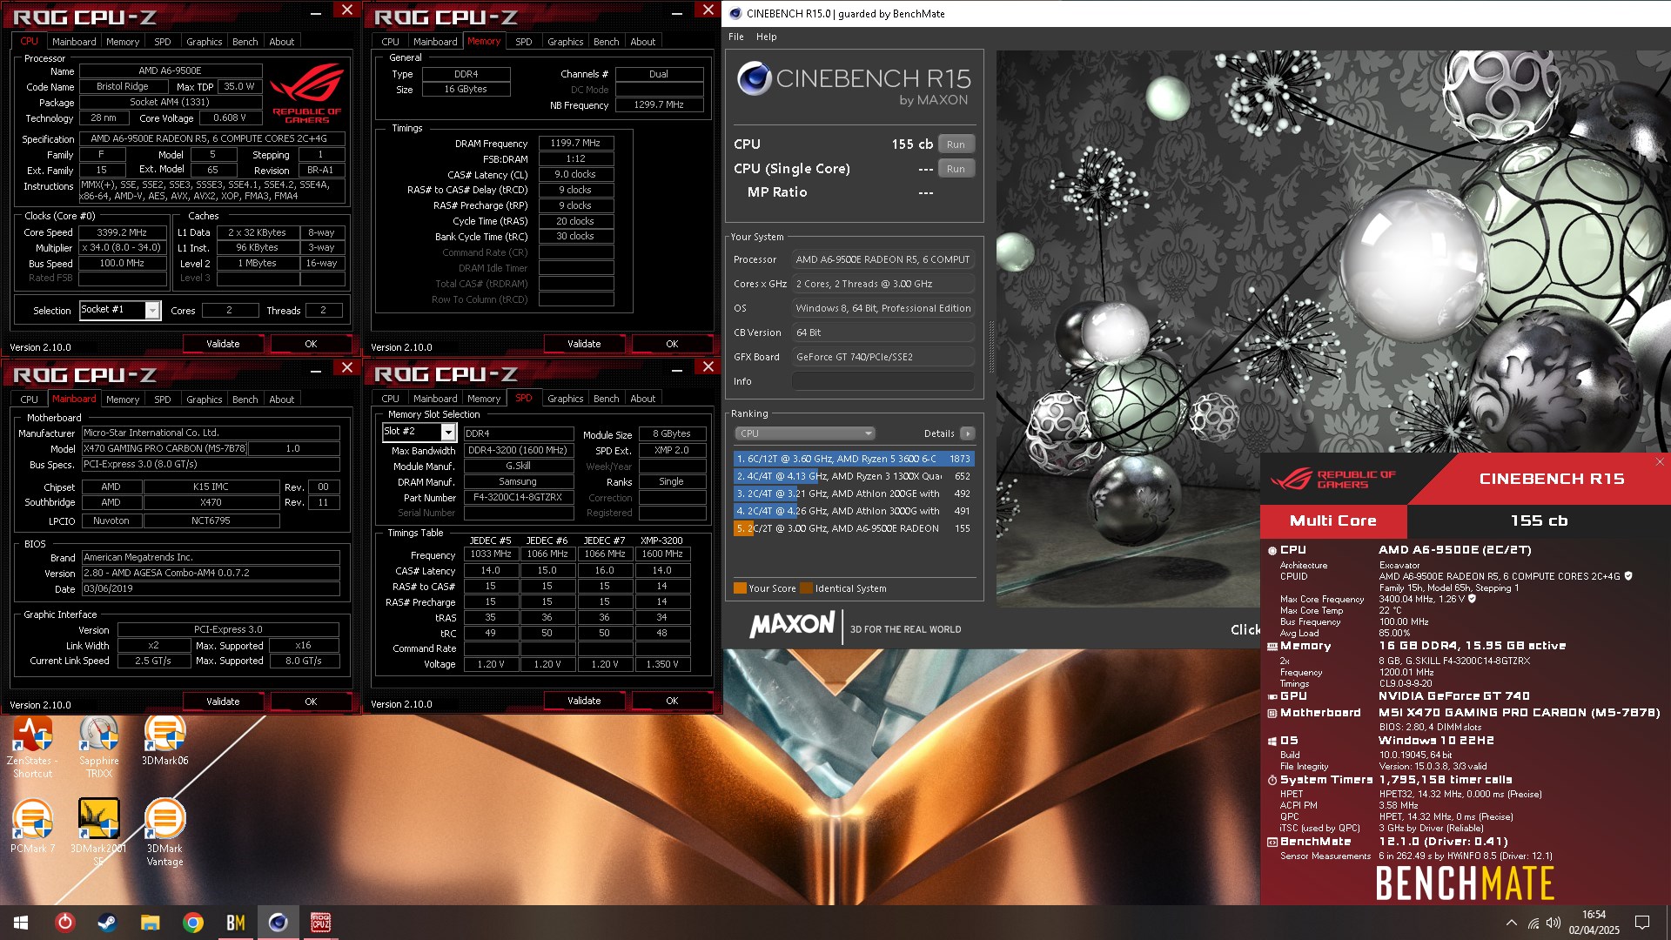Open About tab in Mainboard CPU-Z window
1671x940 pixels.
[281, 399]
